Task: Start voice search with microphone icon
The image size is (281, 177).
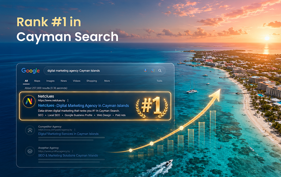Action: coord(145,71)
